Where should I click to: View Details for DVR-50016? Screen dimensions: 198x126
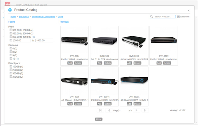click(108, 104)
